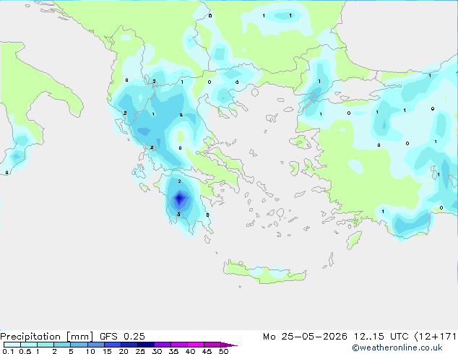This screenshot has height=354, width=458.
Task: Pick the 5–10 mm legend swatch
Action: coord(79,345)
